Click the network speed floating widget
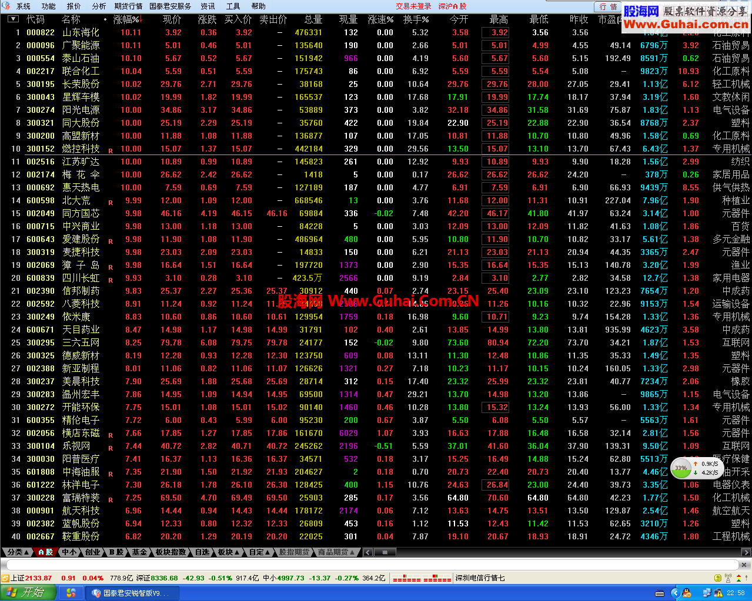 click(x=696, y=468)
